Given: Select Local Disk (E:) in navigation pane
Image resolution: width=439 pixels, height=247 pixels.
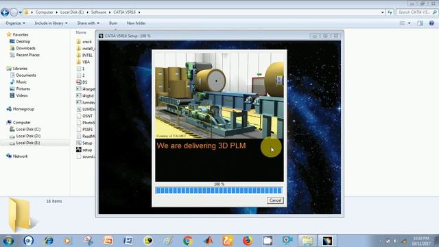Looking at the screenshot, I should (27, 143).
